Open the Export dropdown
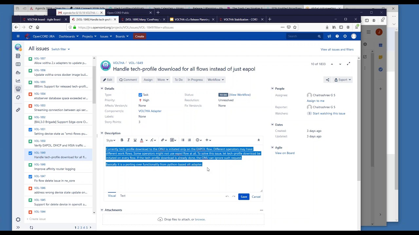Viewport: 419px width, 235px height. [x=342, y=80]
